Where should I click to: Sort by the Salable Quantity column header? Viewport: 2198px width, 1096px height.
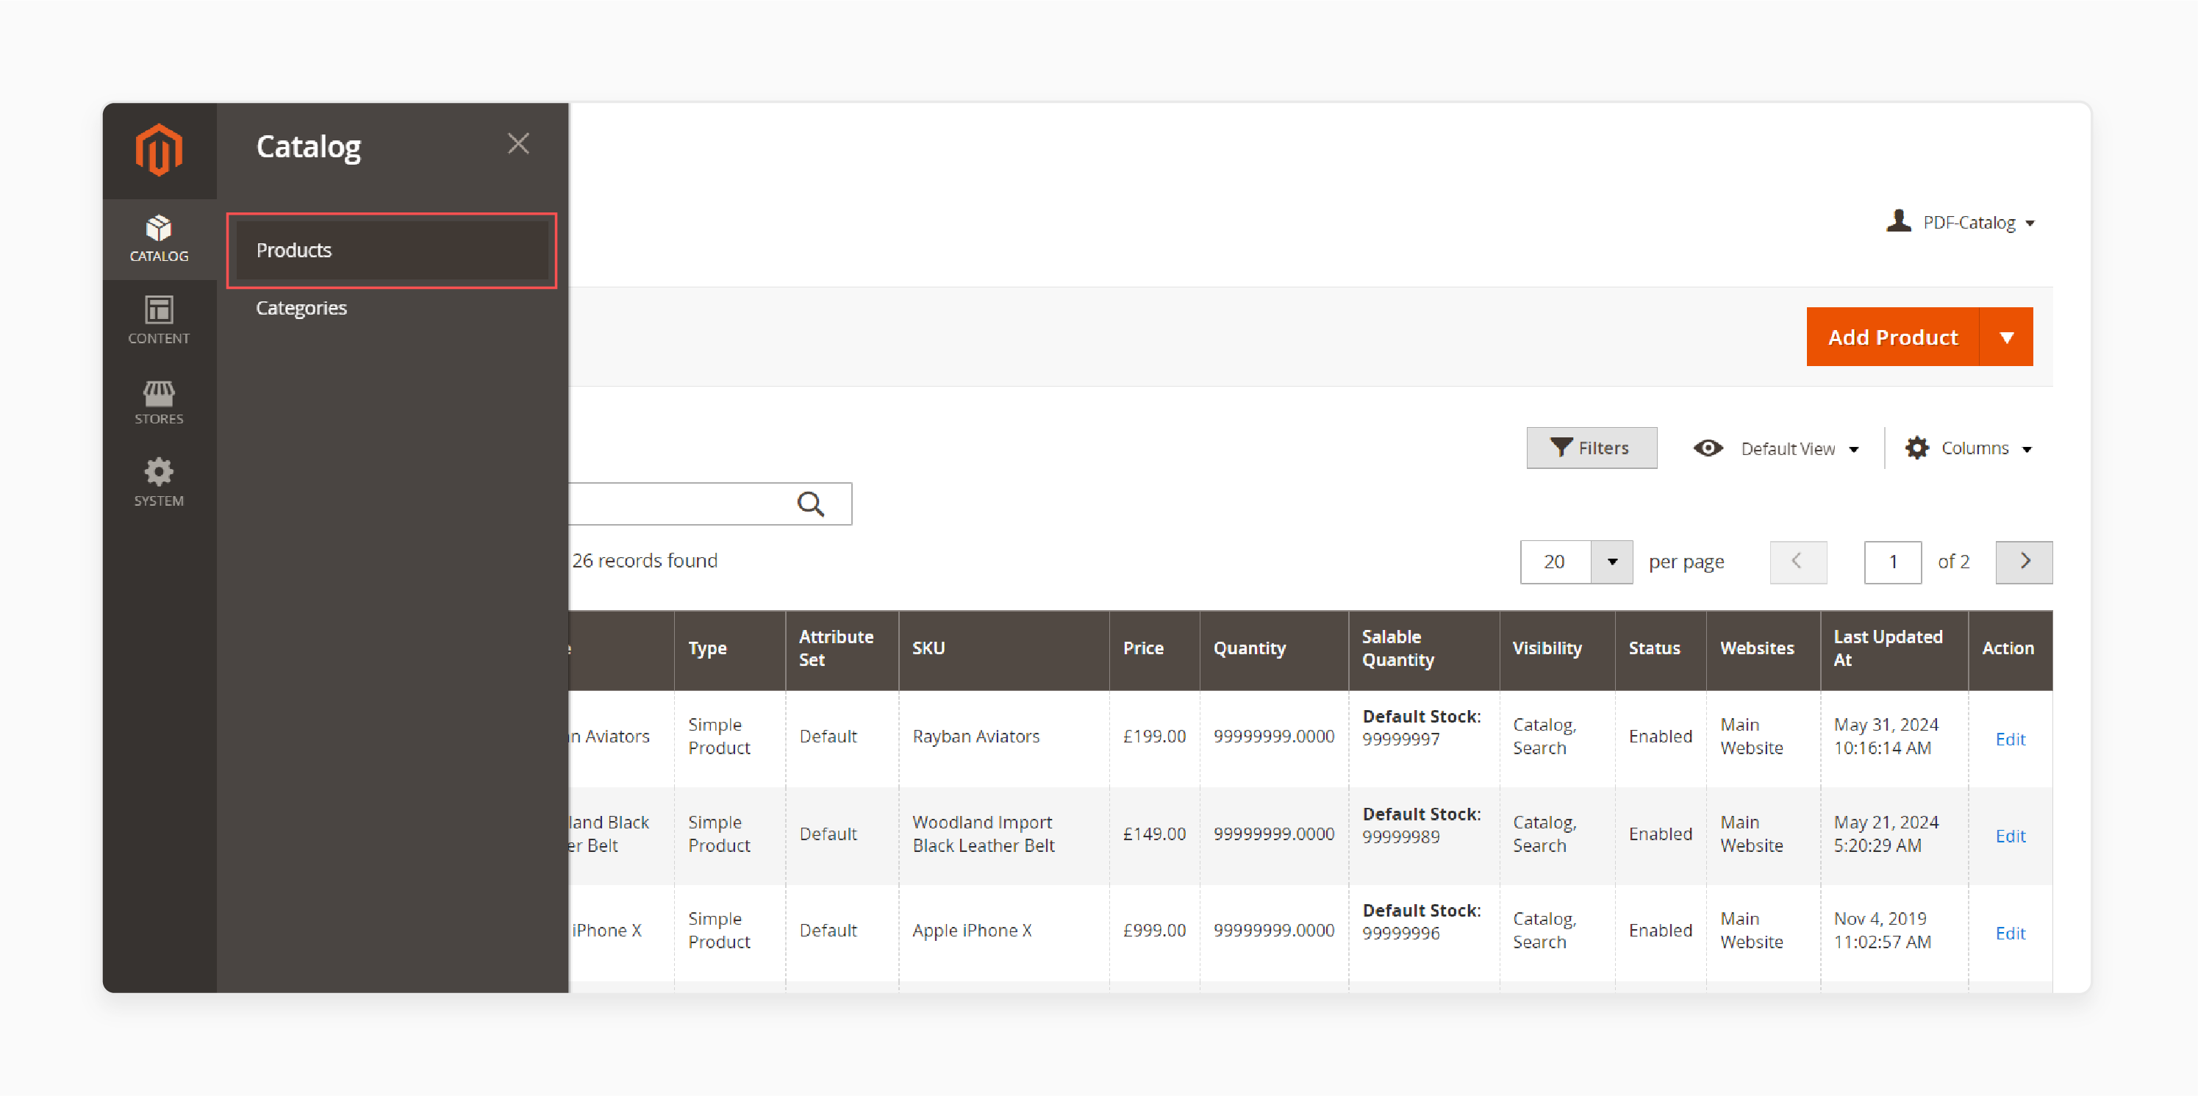point(1423,649)
